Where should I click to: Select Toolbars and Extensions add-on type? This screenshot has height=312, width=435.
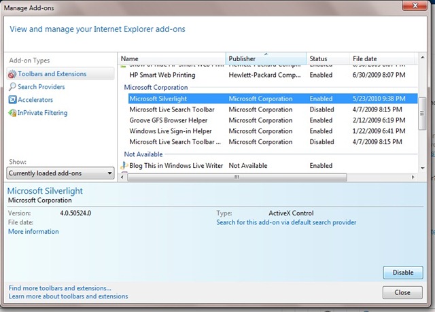[x=60, y=74]
